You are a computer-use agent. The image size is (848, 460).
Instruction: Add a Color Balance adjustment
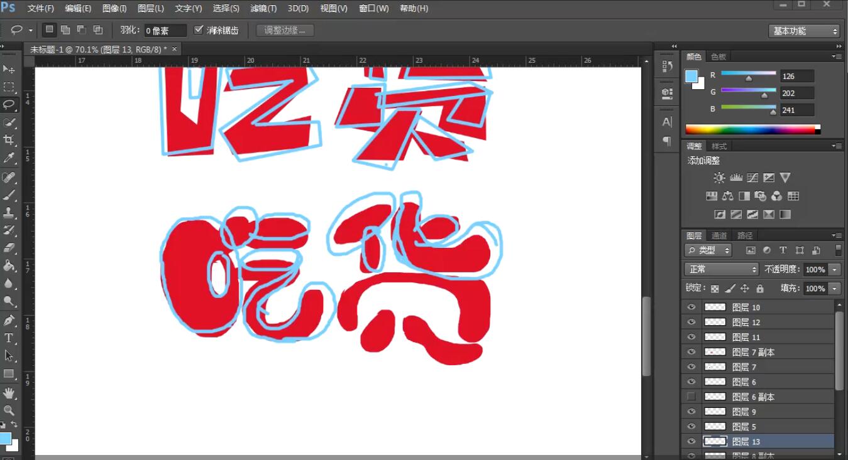(728, 196)
